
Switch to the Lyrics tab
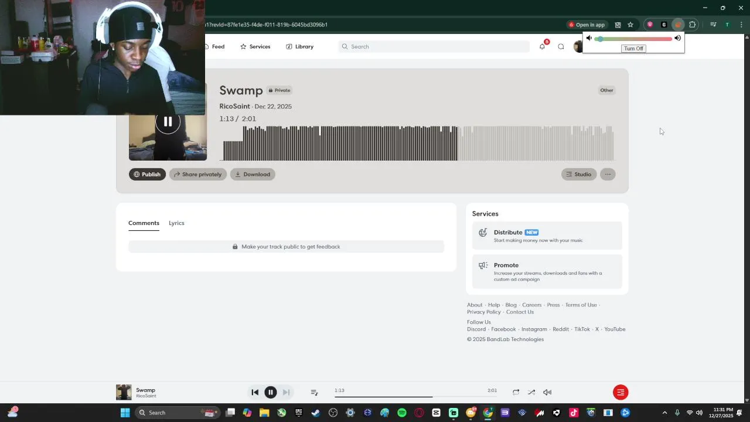click(176, 223)
